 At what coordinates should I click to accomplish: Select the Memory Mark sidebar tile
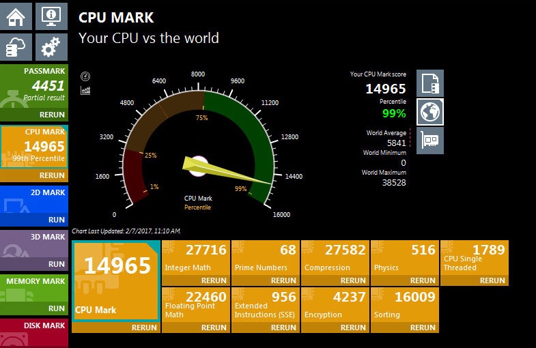click(34, 288)
